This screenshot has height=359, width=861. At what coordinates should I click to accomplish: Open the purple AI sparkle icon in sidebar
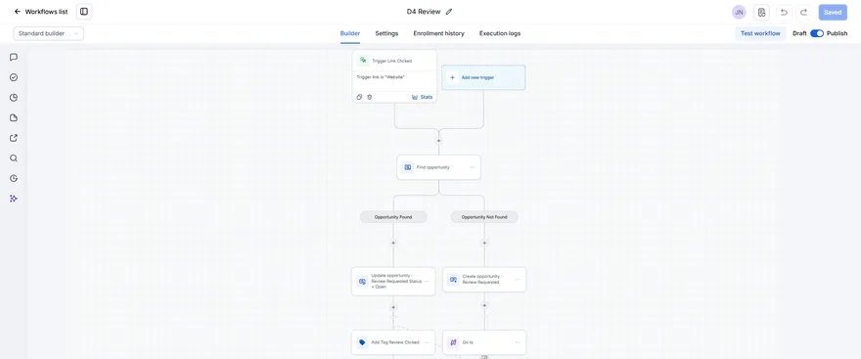[x=14, y=199]
